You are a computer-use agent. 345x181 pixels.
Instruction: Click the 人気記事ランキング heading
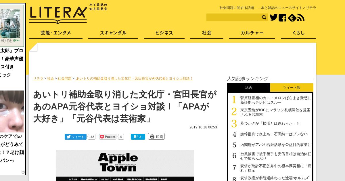tap(248, 78)
